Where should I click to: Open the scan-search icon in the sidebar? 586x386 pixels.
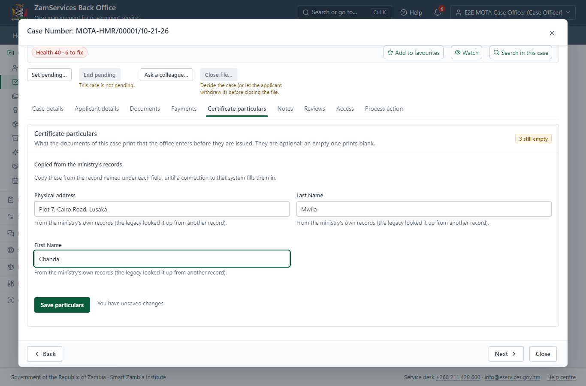click(x=11, y=300)
